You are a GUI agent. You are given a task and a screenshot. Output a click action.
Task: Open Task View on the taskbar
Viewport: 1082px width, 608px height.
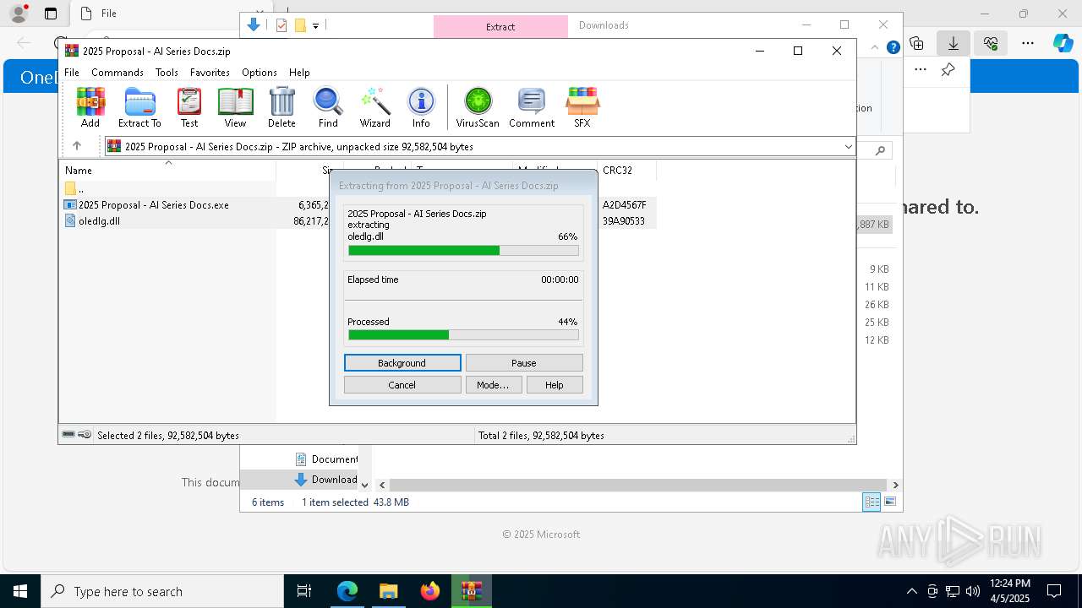pos(305,591)
